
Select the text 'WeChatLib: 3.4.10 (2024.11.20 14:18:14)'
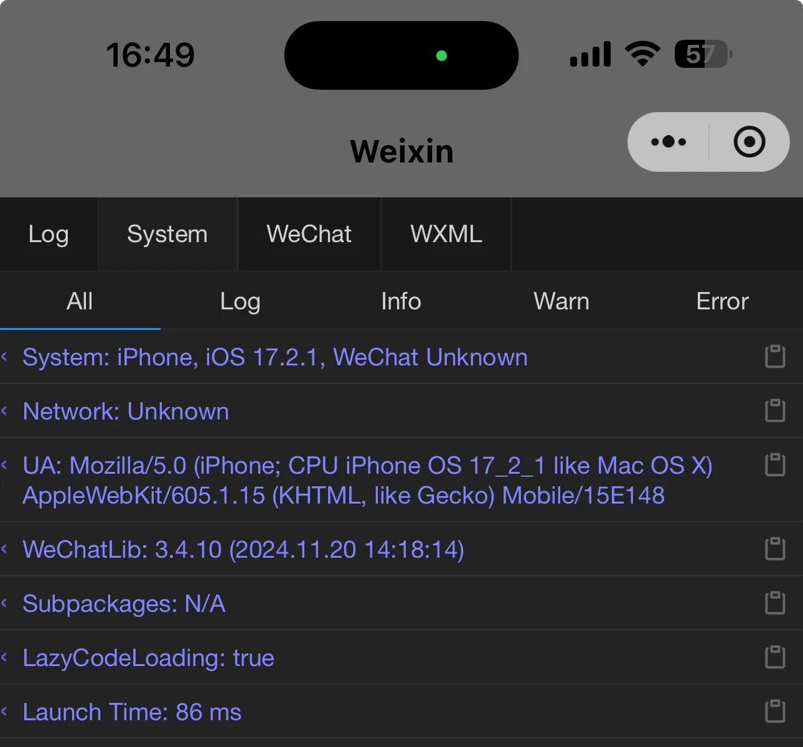pos(243,550)
